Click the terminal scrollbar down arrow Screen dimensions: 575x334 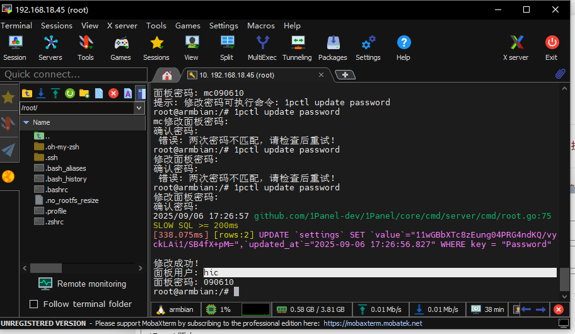click(564, 296)
